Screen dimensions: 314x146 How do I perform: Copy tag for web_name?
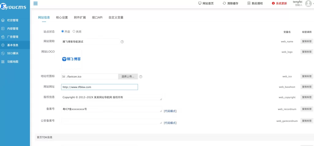coord(307,41)
